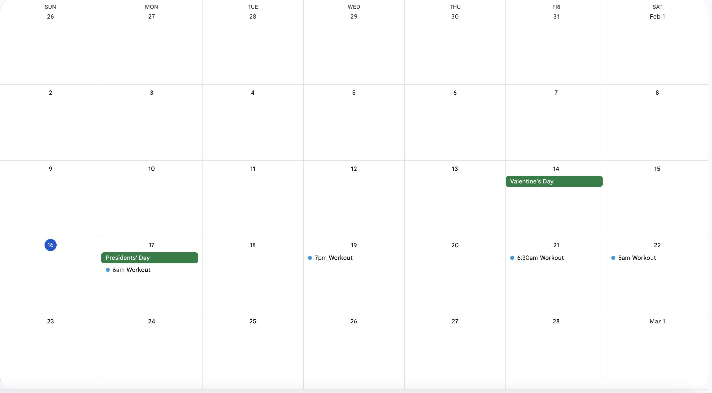Viewport: 712px width, 393px height.
Task: Click the blue dot beside 7pm Workout
Action: point(310,258)
